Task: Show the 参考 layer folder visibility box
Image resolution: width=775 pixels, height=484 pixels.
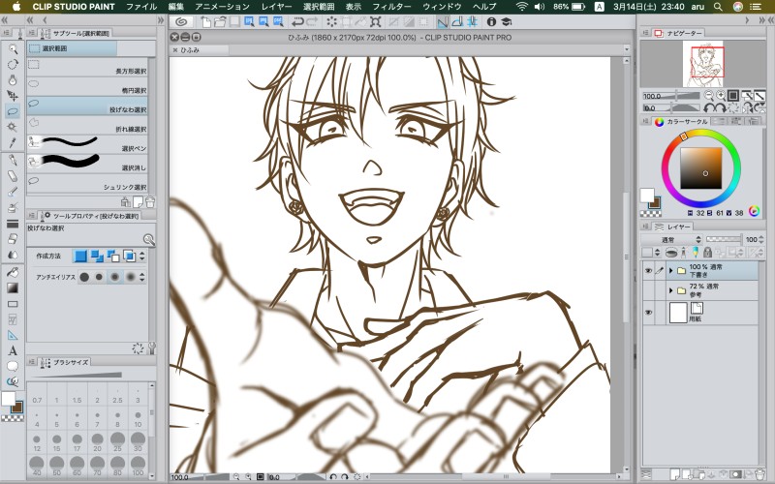Action: 648,290
